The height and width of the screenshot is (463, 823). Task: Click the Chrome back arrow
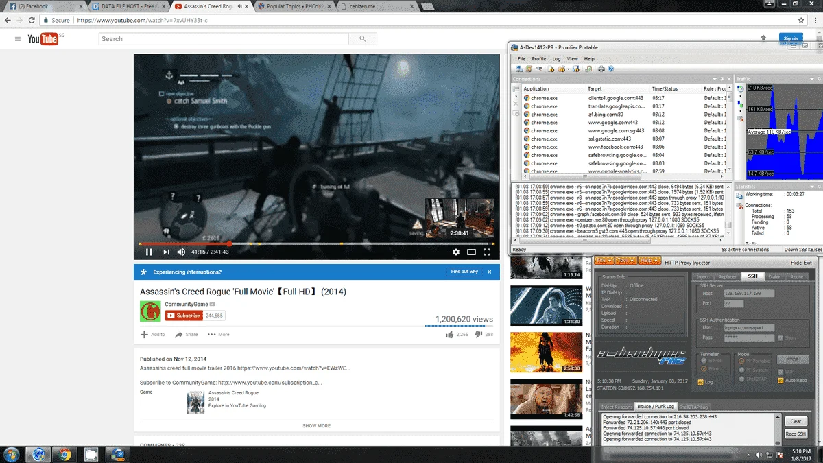(x=8, y=21)
